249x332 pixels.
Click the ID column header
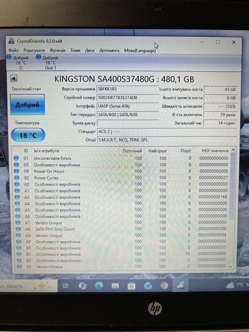point(26,151)
